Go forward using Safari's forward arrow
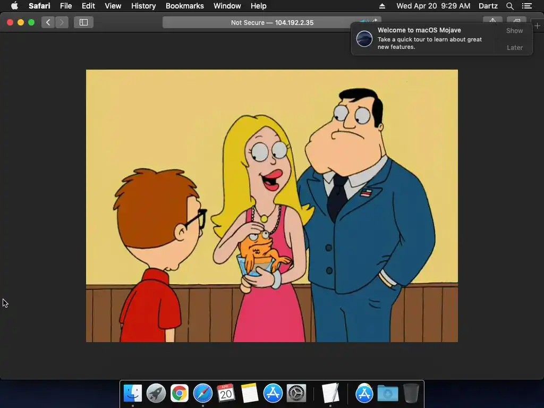Viewport: 544px width, 408px height. (62, 22)
